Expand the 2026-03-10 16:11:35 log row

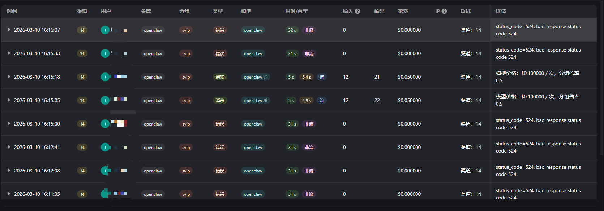[x=9, y=194]
